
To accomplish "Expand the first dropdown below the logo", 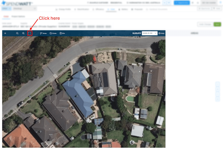I will pyautogui.click(x=6, y=9).
